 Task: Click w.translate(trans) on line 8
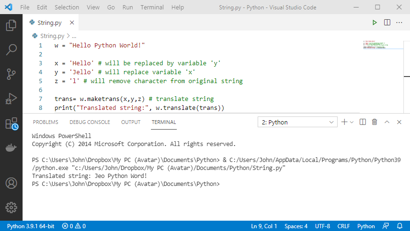coord(190,108)
